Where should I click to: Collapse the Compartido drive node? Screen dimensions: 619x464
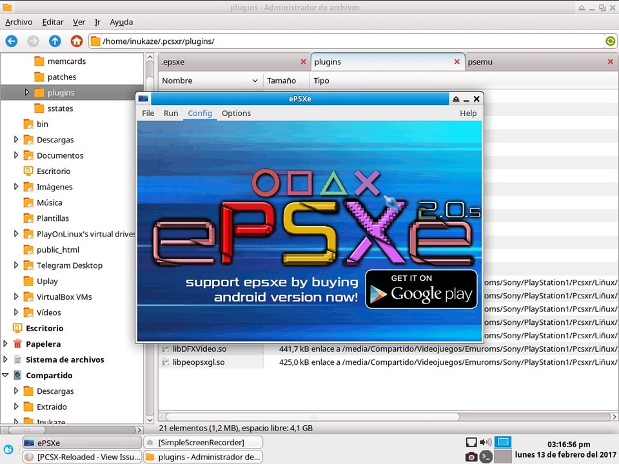(5, 375)
